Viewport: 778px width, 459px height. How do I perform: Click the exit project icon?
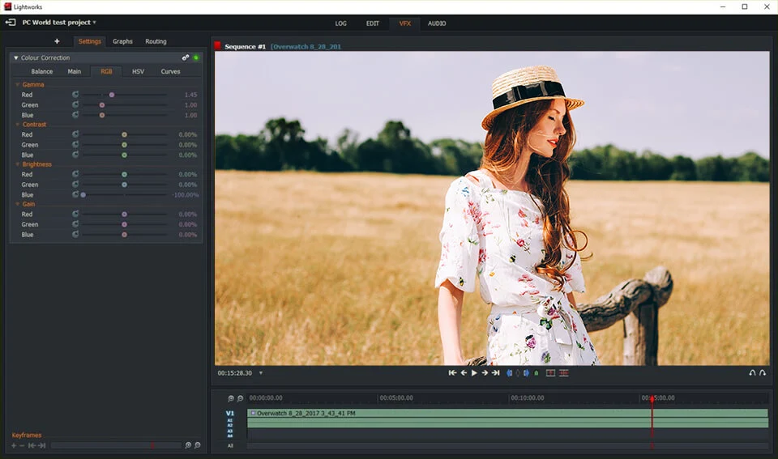11,23
